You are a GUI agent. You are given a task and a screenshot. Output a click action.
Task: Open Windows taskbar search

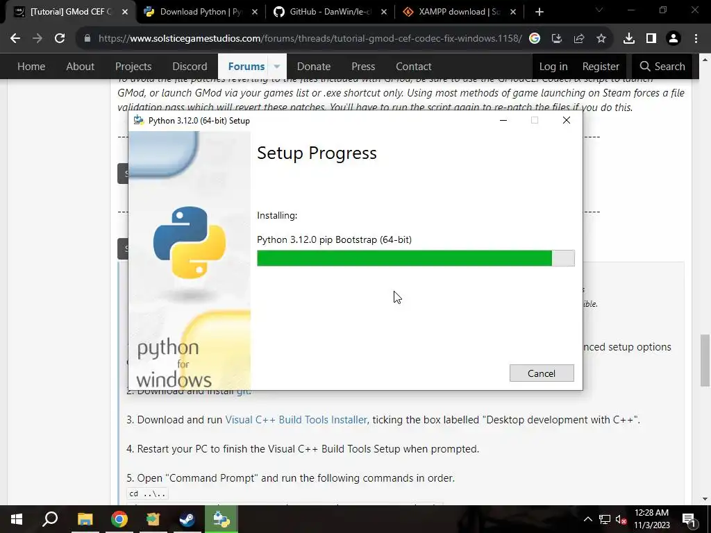click(x=50, y=519)
